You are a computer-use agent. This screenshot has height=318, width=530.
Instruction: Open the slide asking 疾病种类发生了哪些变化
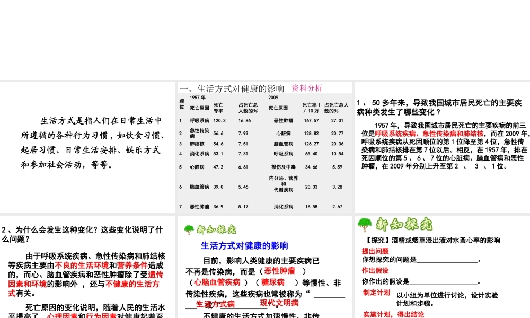[x=443, y=147]
